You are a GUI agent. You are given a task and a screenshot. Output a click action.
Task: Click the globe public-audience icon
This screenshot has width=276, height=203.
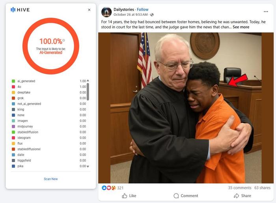(x=152, y=15)
